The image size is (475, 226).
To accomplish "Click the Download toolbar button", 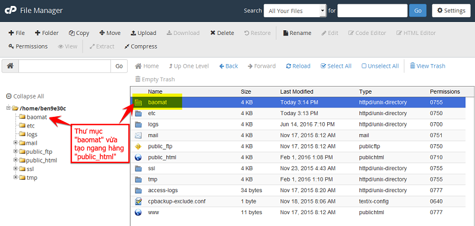I will tap(183, 33).
